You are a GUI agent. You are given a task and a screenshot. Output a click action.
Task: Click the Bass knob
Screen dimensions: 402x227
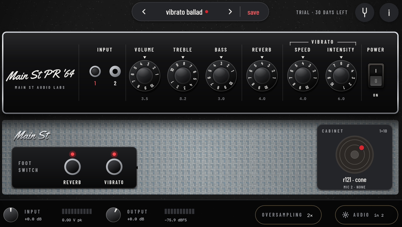[x=221, y=76]
